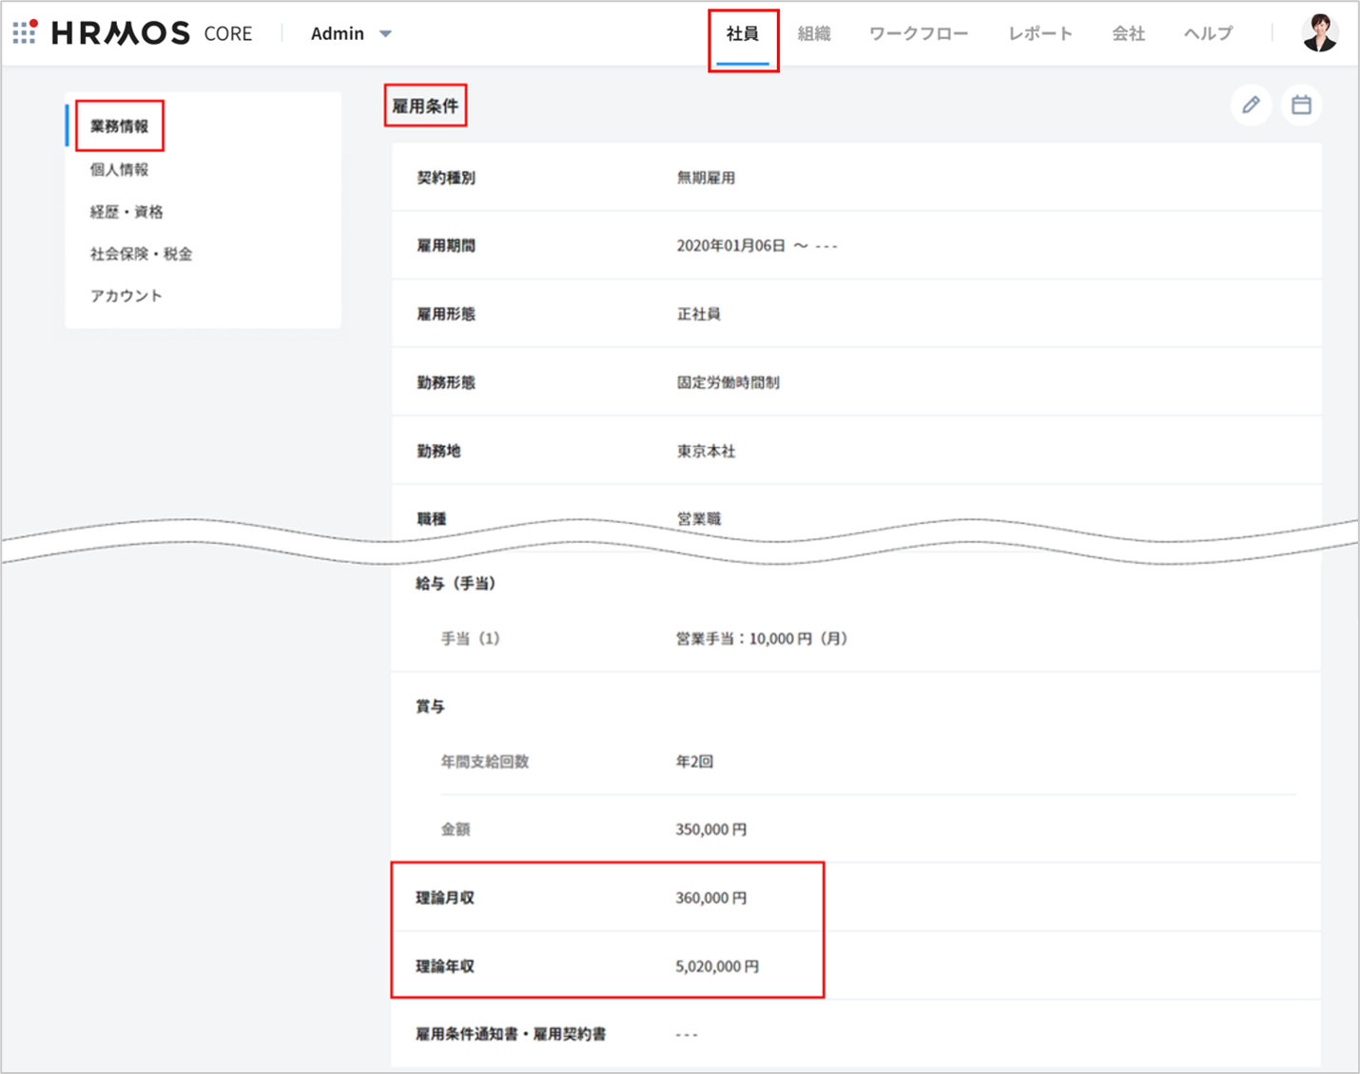Click the user profile avatar
The width and height of the screenshot is (1360, 1074).
(x=1319, y=33)
